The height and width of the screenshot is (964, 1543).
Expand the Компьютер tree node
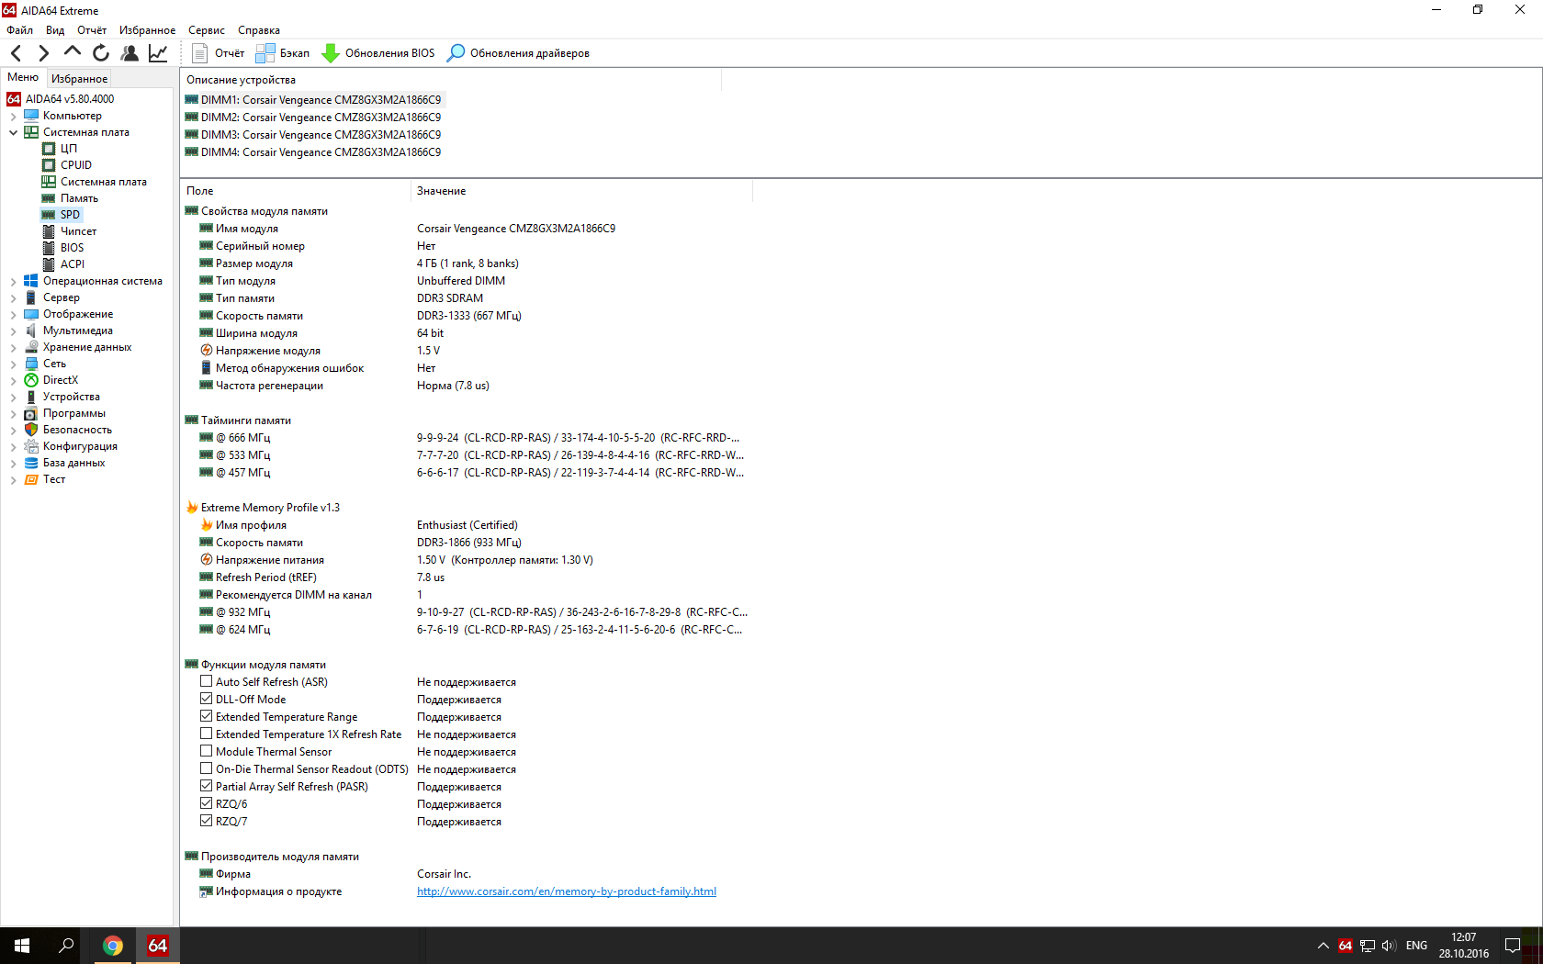tap(13, 116)
